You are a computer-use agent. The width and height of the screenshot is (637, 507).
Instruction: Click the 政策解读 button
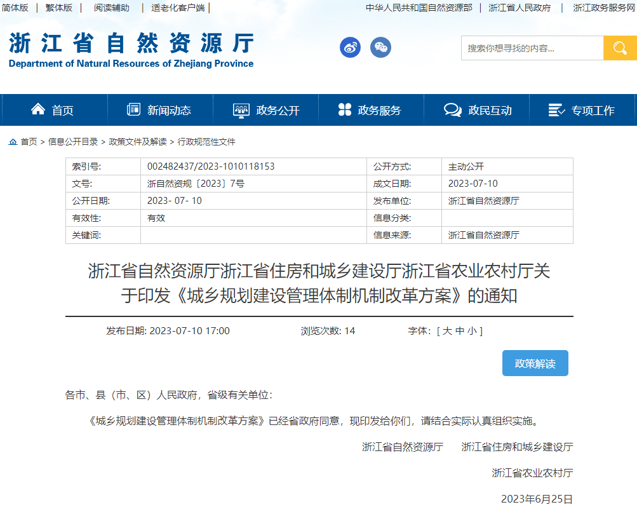pyautogui.click(x=535, y=363)
